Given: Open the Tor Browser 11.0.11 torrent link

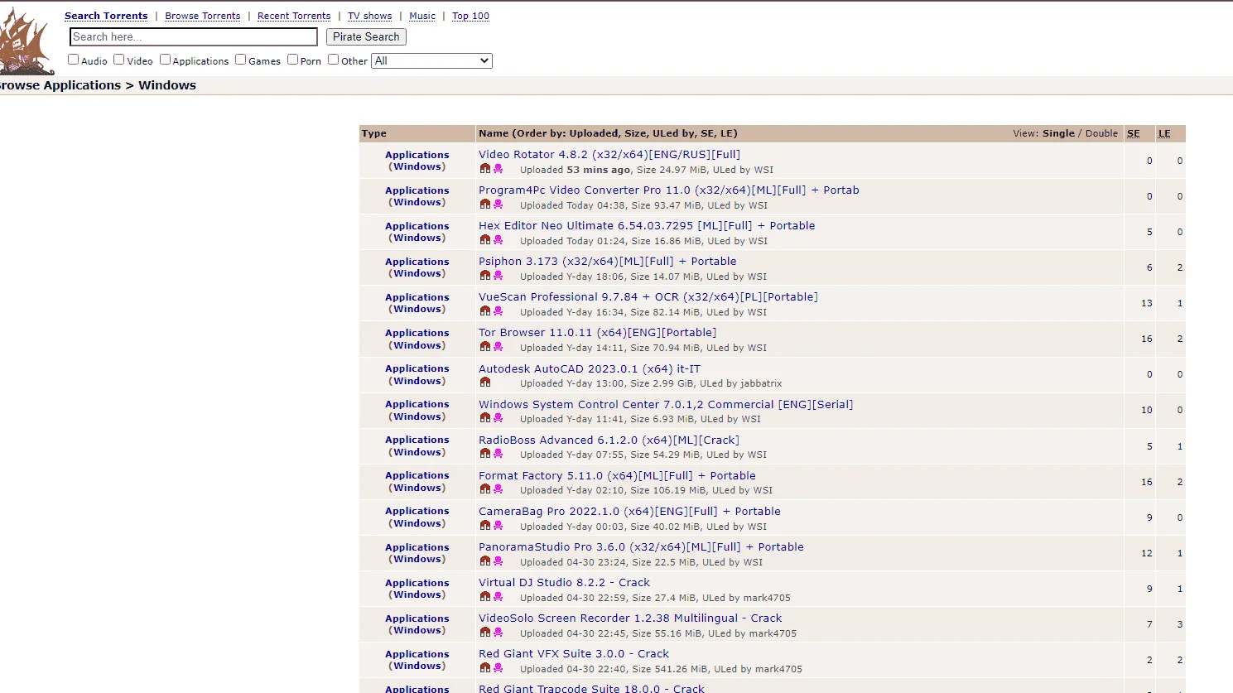Looking at the screenshot, I should 598,332.
